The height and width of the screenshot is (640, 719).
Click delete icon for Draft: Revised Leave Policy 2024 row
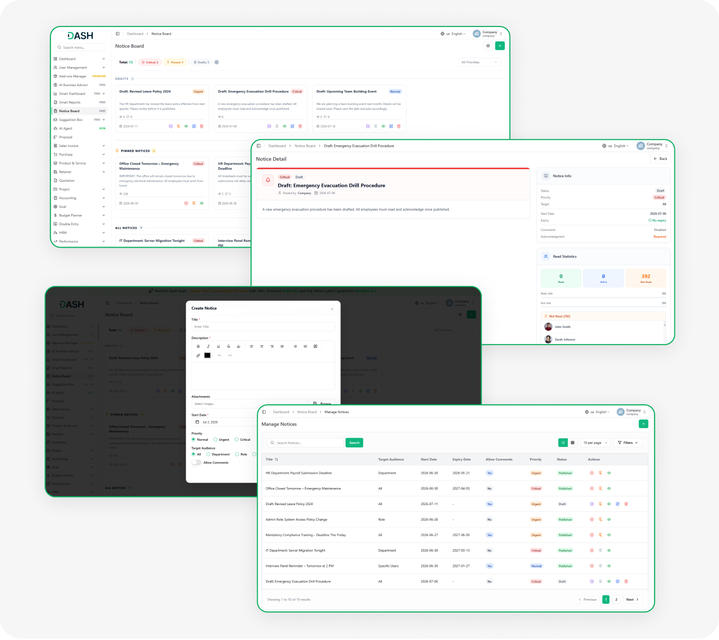[x=626, y=504]
